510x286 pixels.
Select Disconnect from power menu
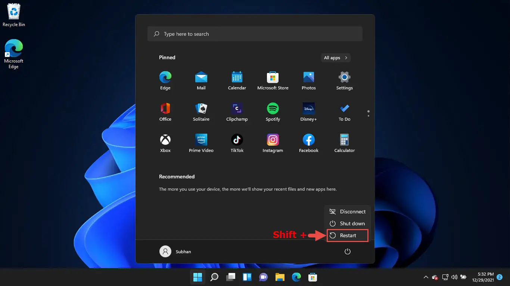(x=348, y=212)
